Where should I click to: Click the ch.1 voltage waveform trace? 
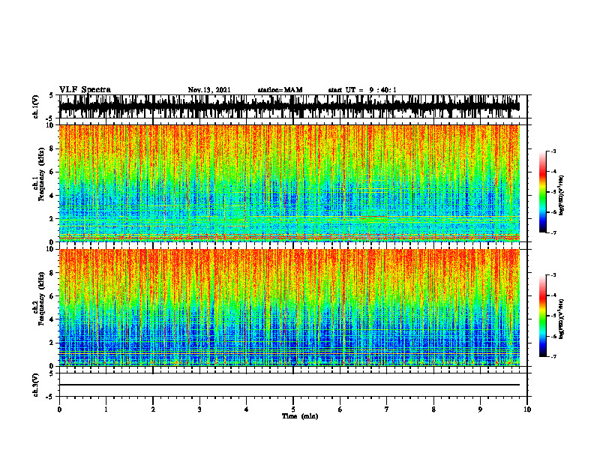click(x=289, y=106)
